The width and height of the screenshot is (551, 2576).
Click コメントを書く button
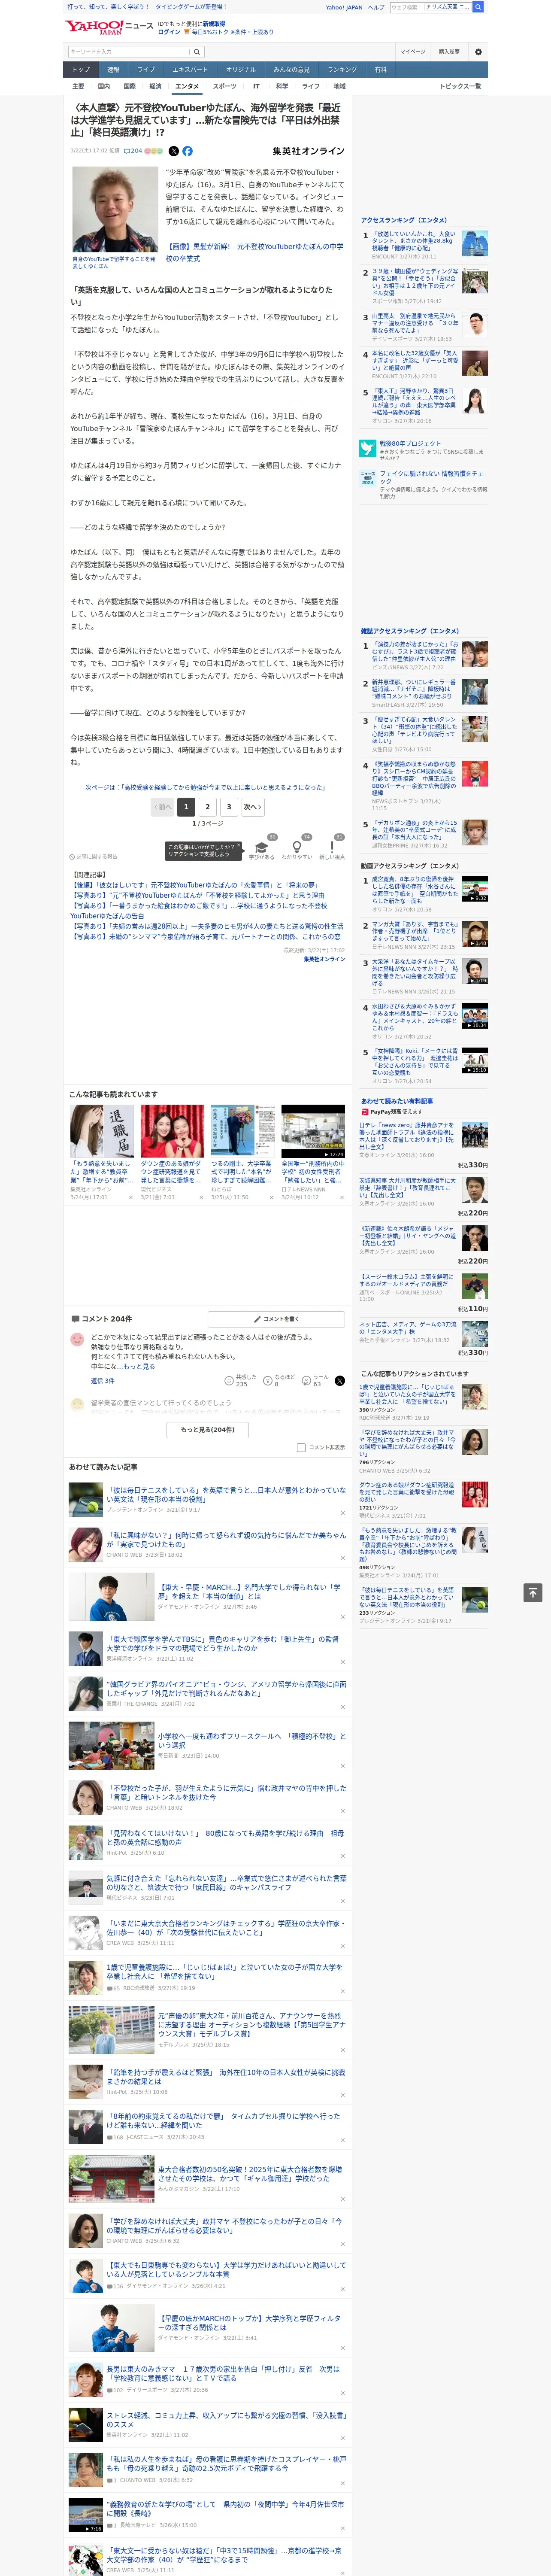click(x=276, y=1319)
